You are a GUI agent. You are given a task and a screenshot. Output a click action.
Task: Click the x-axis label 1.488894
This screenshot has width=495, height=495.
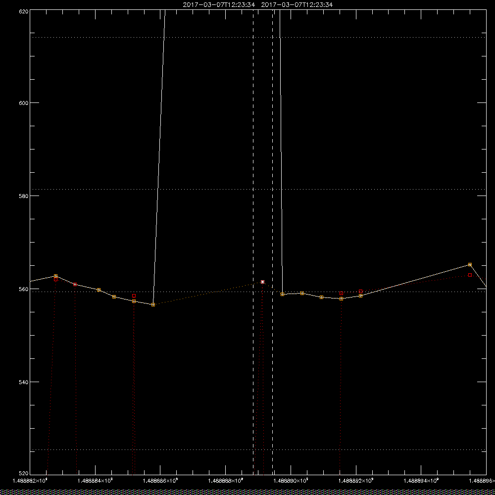(422, 481)
